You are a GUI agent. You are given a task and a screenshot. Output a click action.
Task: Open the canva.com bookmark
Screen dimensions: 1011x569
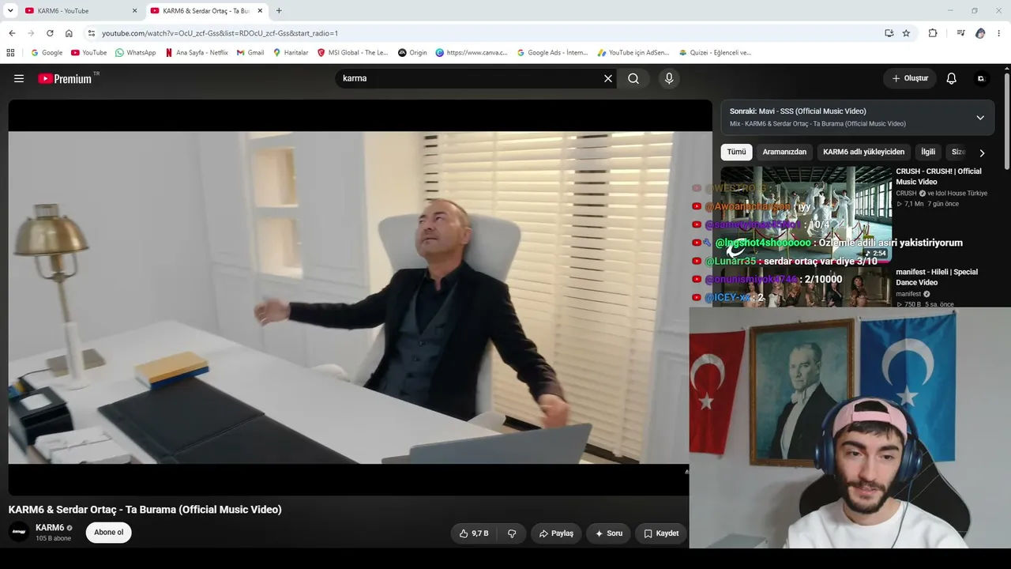click(472, 53)
